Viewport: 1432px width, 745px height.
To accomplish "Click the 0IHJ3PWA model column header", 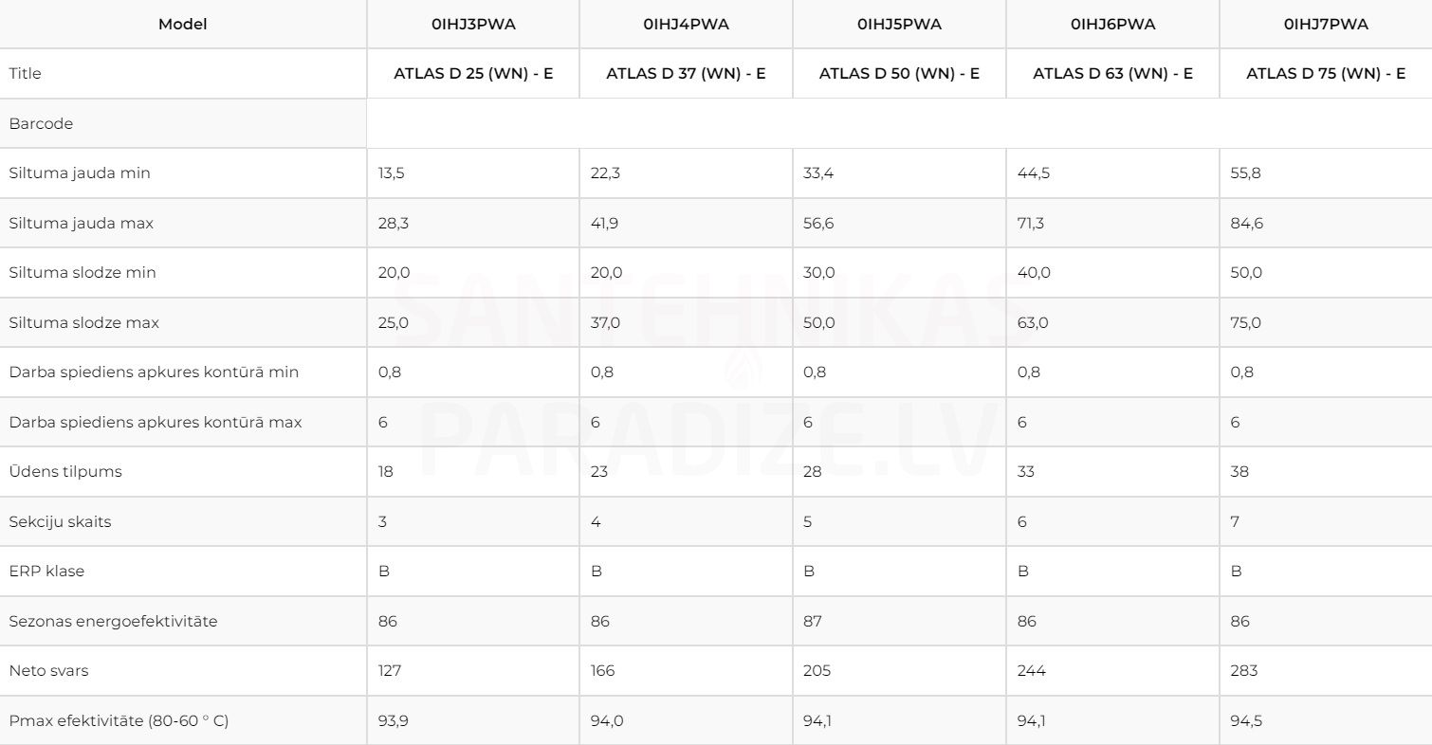I will [473, 25].
